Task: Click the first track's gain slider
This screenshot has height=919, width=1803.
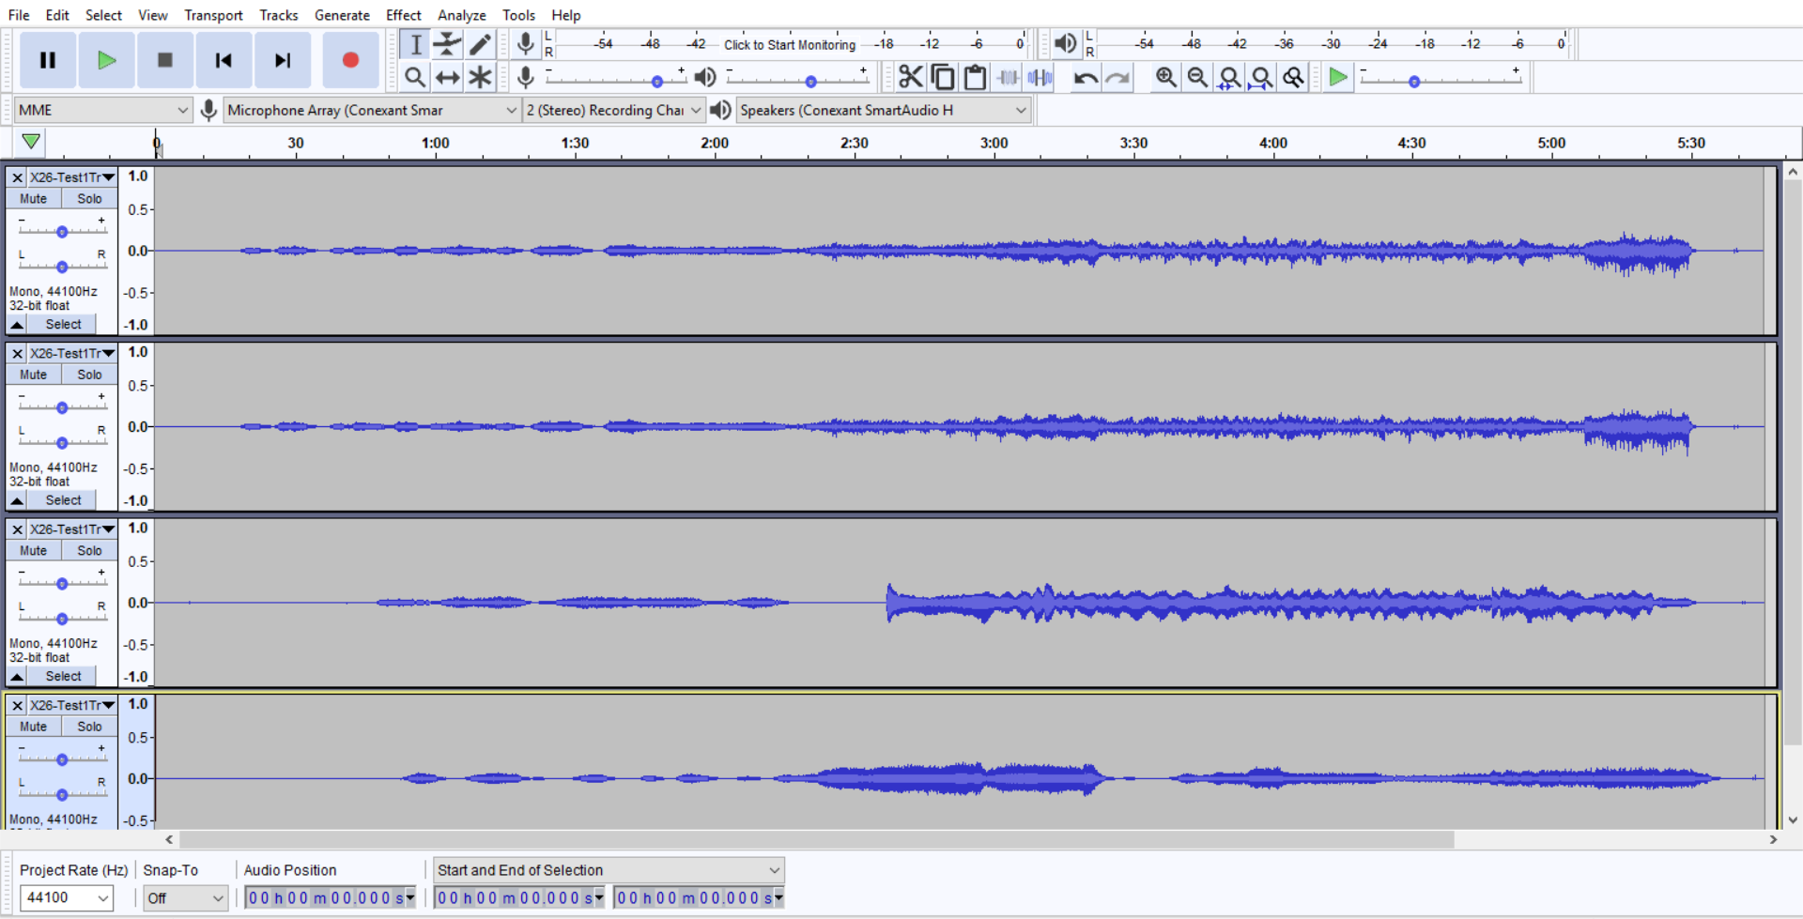Action: [62, 231]
